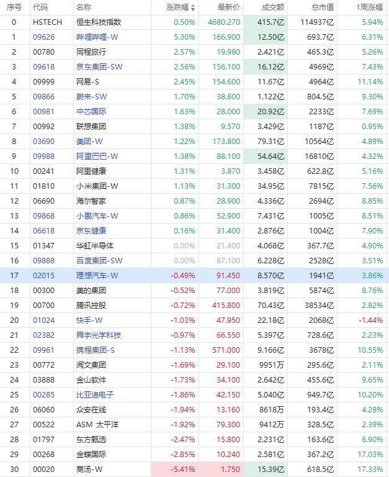Screen dimensions: 389x477
Task: Open 美团-W stock link
Action: point(89,142)
